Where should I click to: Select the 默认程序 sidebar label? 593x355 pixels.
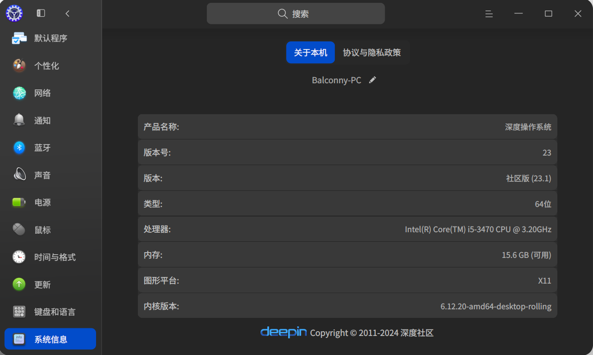[x=51, y=38]
